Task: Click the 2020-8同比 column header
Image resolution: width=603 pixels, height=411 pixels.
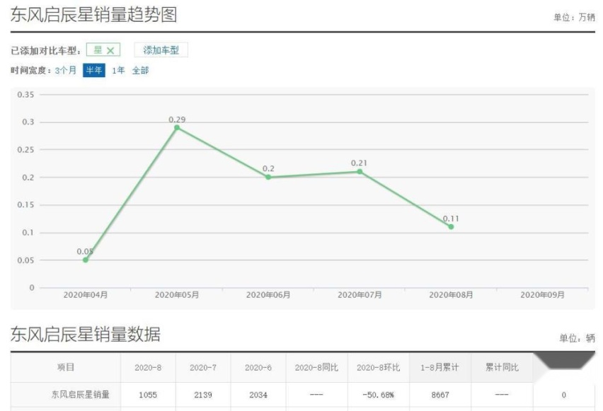Action: (316, 368)
